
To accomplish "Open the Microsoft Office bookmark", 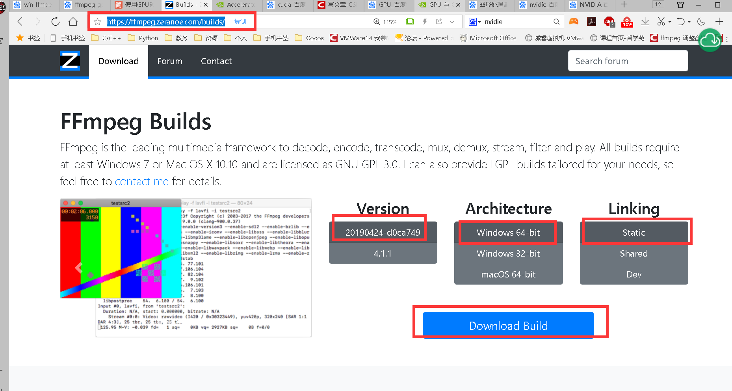I will click(x=488, y=38).
